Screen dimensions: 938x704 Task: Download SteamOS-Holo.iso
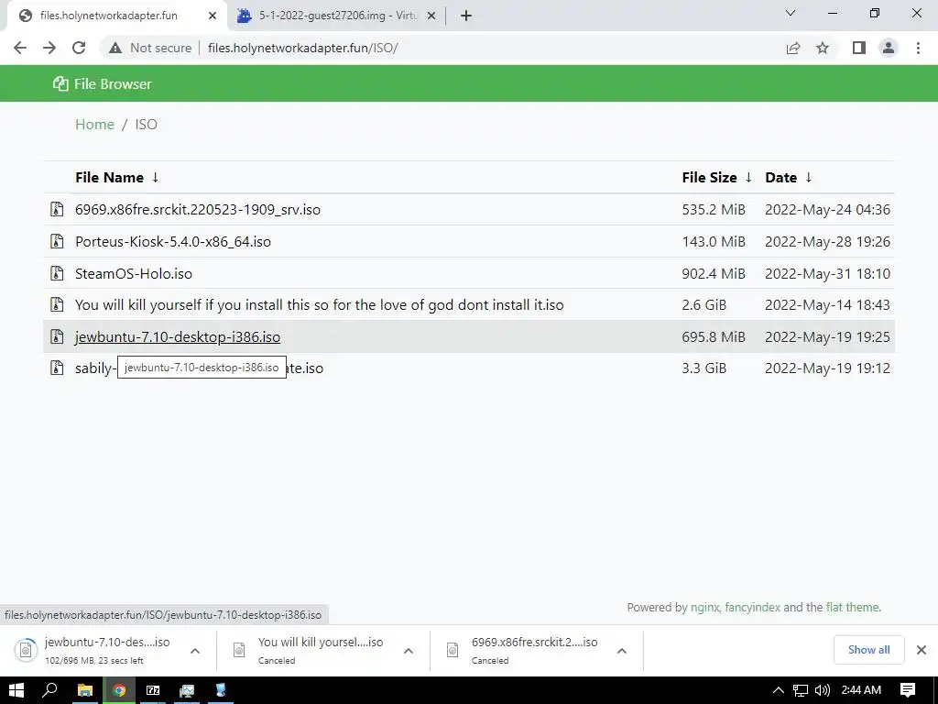[x=134, y=273]
